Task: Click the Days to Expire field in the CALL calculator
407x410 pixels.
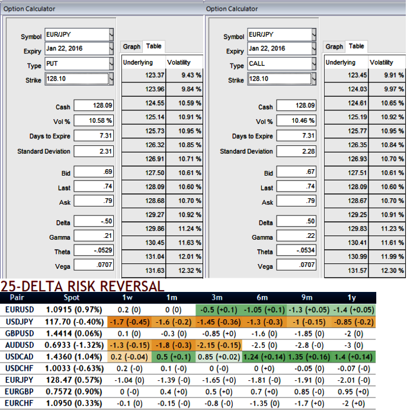Action: click(296, 136)
